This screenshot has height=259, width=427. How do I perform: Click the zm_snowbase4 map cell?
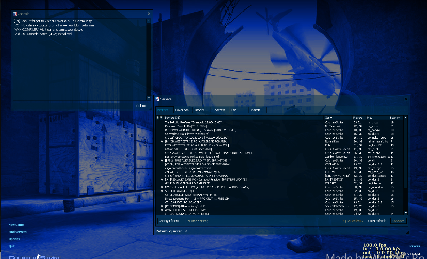coord(378,157)
